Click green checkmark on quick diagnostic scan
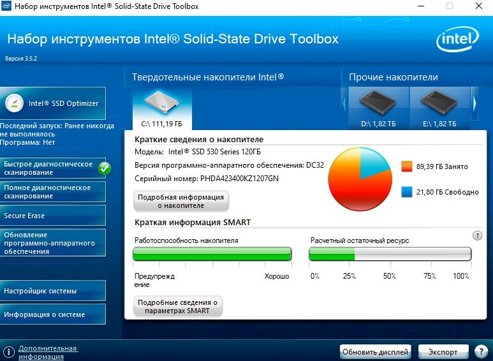This screenshot has height=361, width=493. pyautogui.click(x=105, y=168)
